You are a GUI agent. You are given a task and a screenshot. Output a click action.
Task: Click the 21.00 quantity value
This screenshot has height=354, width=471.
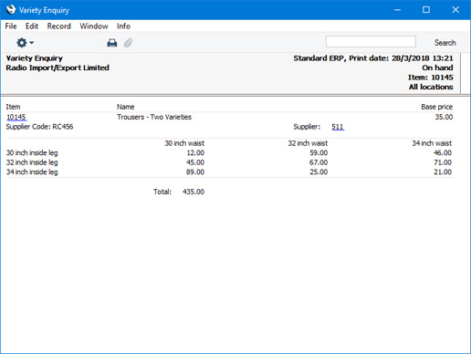point(443,172)
